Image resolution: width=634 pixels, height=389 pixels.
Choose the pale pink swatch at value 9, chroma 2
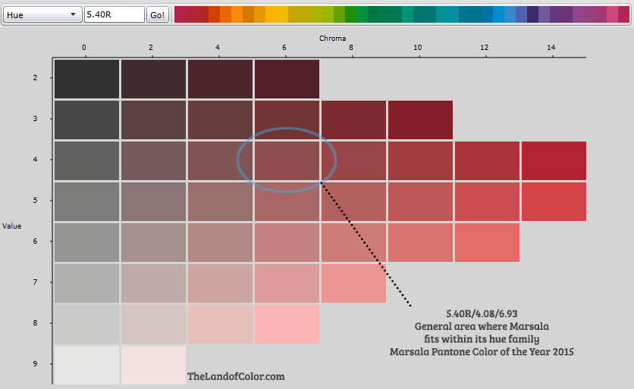click(x=153, y=365)
